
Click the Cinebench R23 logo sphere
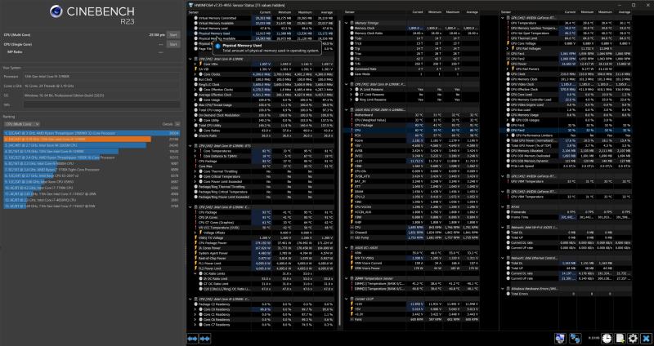[x=56, y=11]
